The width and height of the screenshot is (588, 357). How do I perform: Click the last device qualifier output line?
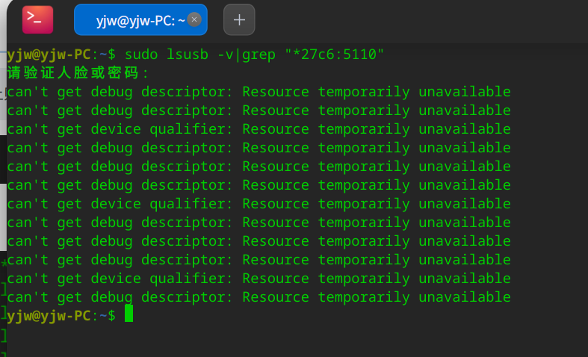[x=259, y=279]
